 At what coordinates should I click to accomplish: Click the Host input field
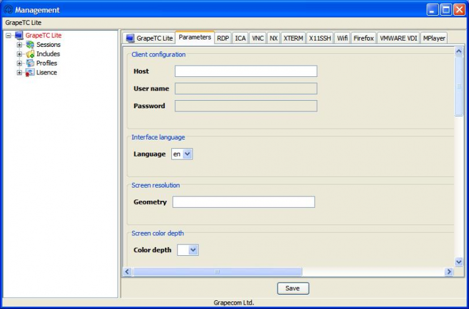pos(246,71)
